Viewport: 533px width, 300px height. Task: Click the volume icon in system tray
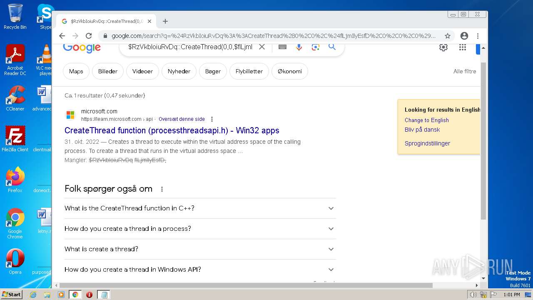click(473, 295)
